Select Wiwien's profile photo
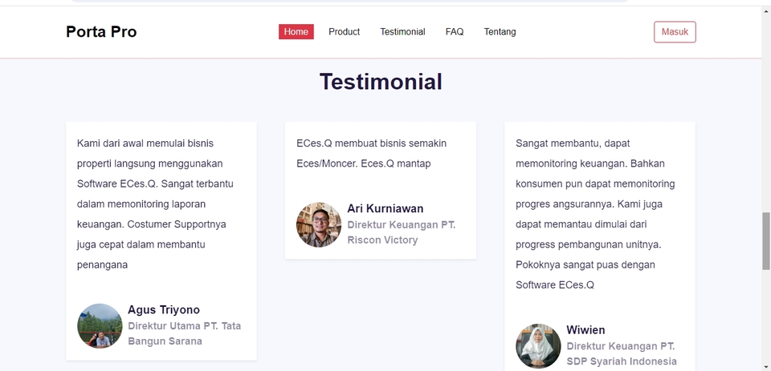 coord(538,346)
